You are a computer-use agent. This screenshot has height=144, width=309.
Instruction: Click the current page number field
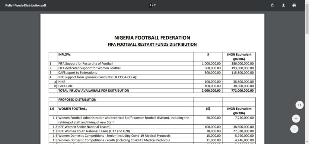pyautogui.click(x=151, y=5)
